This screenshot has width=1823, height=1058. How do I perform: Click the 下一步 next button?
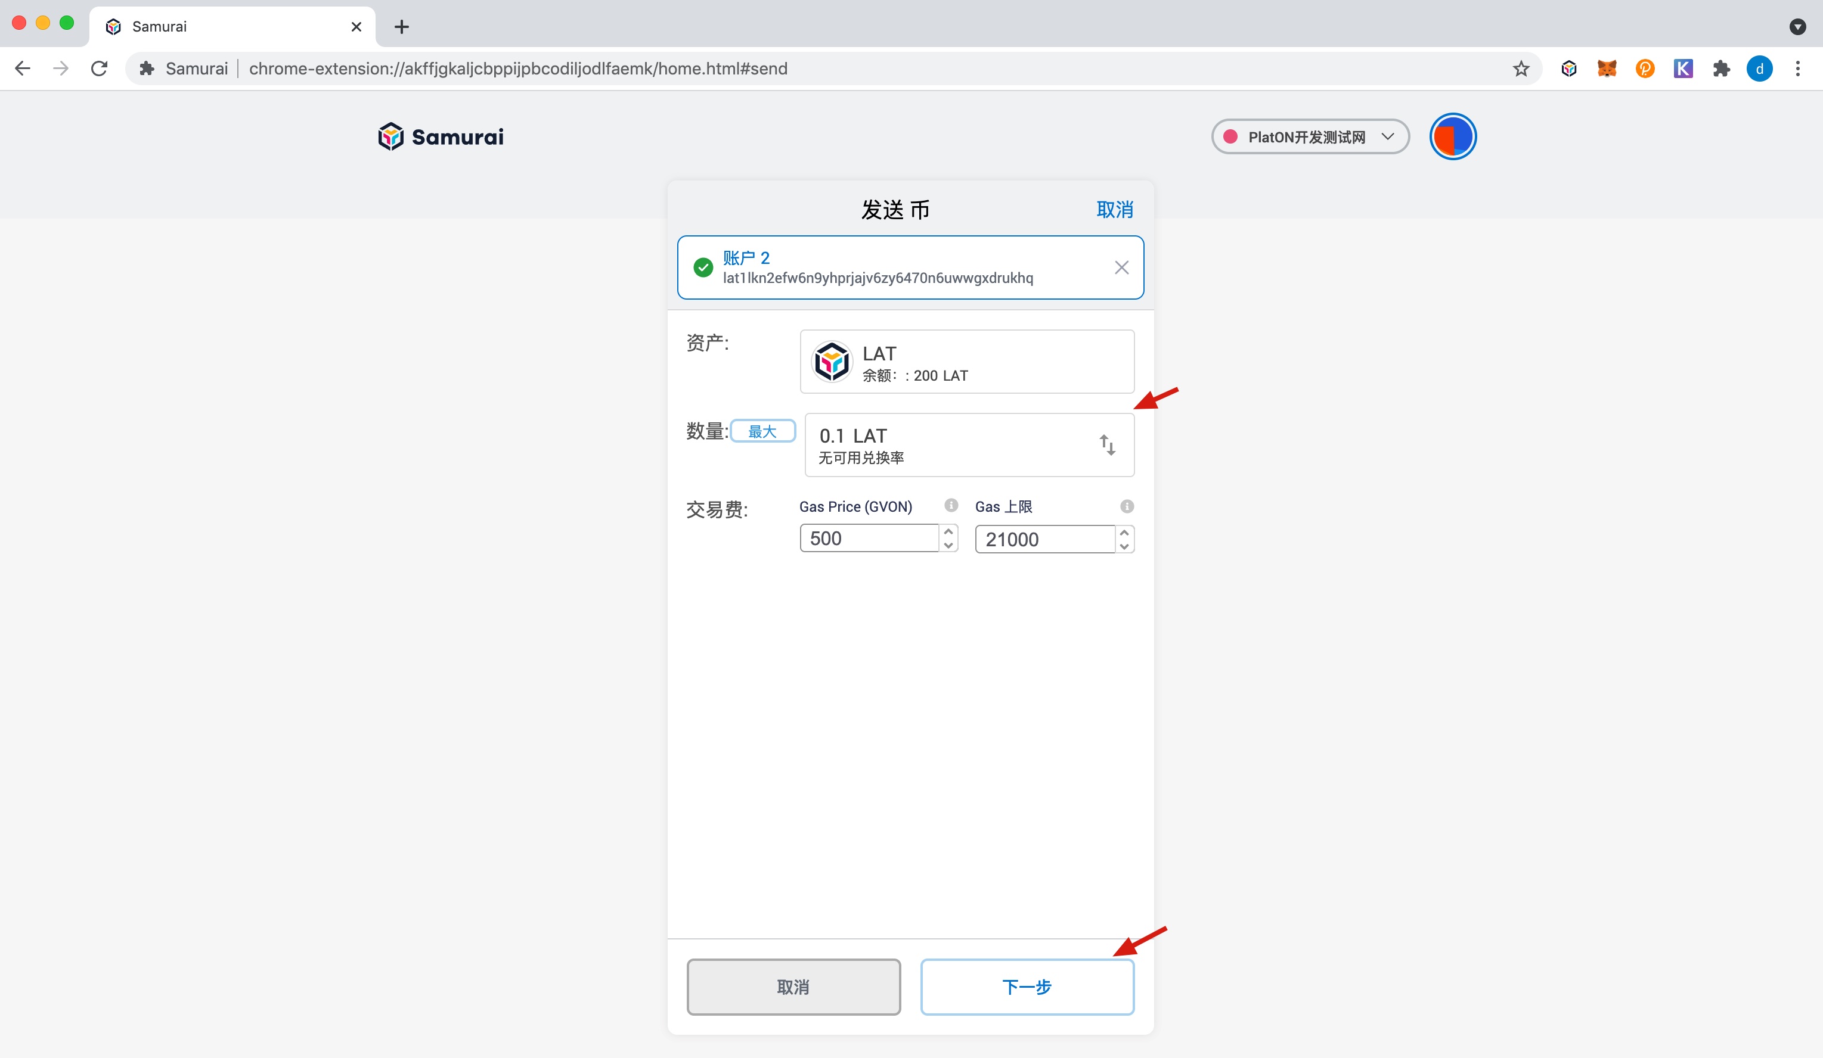click(x=1027, y=987)
